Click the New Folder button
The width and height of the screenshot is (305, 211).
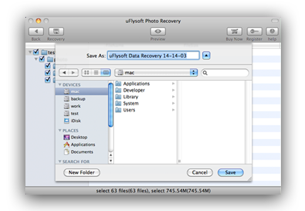(x=82, y=172)
